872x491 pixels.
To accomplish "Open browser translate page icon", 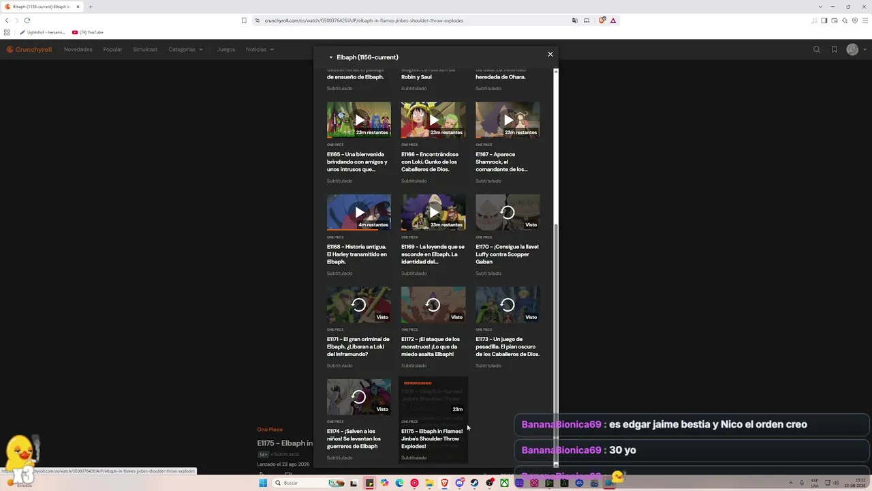I will pos(575,20).
